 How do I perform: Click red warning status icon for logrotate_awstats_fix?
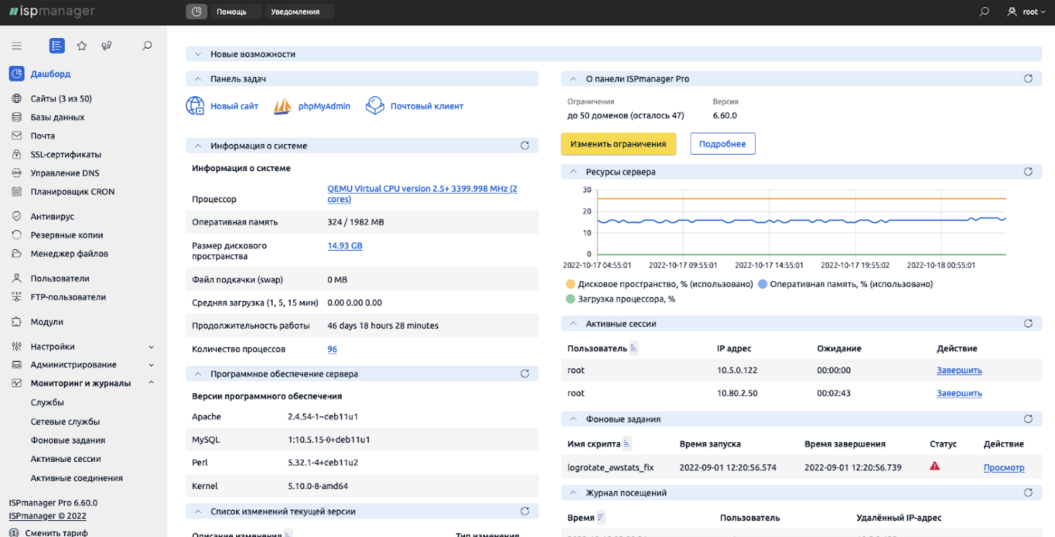tap(934, 467)
